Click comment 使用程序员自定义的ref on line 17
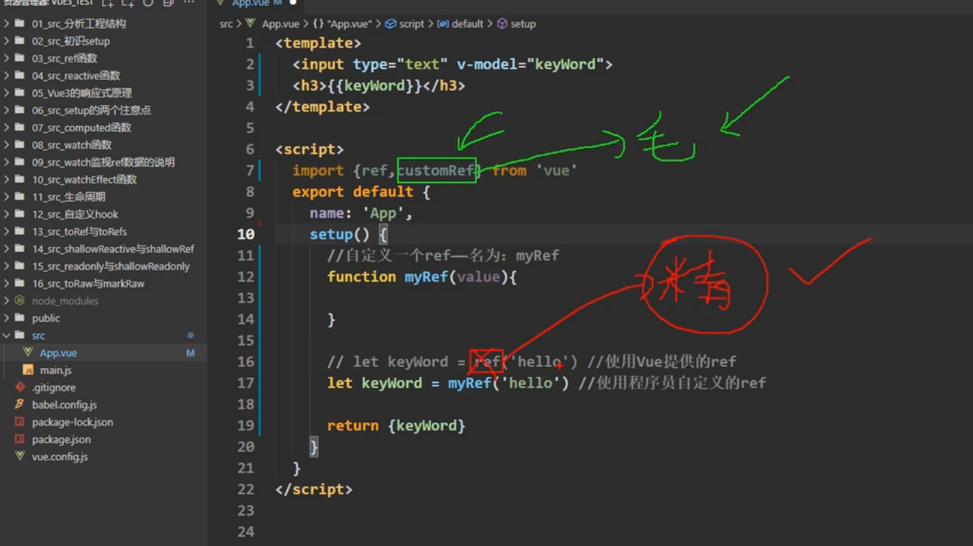Screen dimensions: 973x546 [672, 383]
